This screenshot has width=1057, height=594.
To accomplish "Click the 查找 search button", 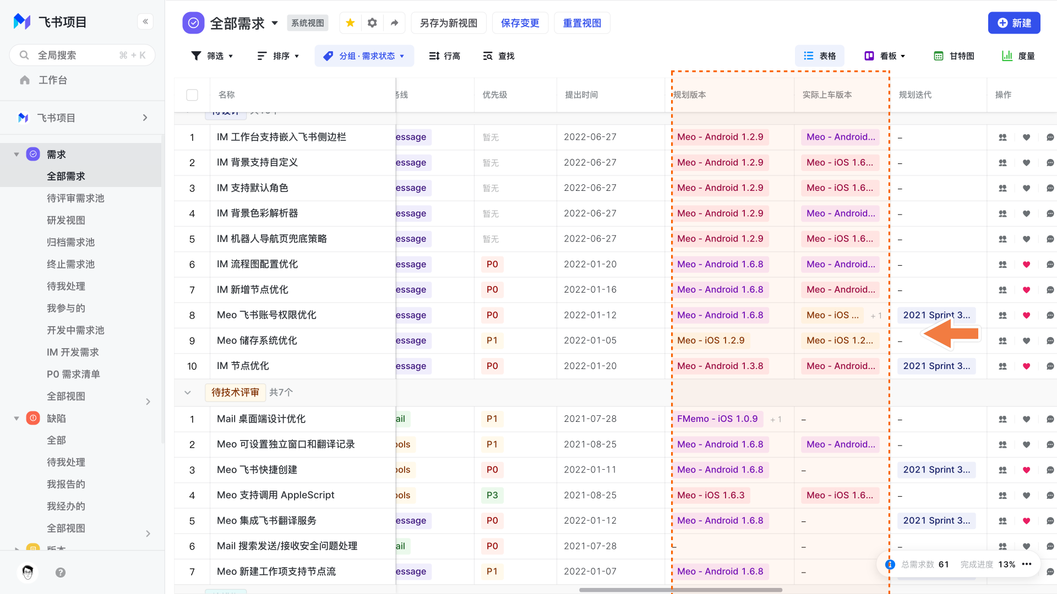I will tap(499, 56).
